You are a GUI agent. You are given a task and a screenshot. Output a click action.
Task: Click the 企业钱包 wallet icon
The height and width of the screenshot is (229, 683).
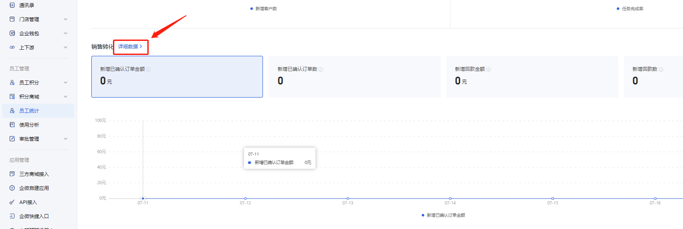point(12,33)
